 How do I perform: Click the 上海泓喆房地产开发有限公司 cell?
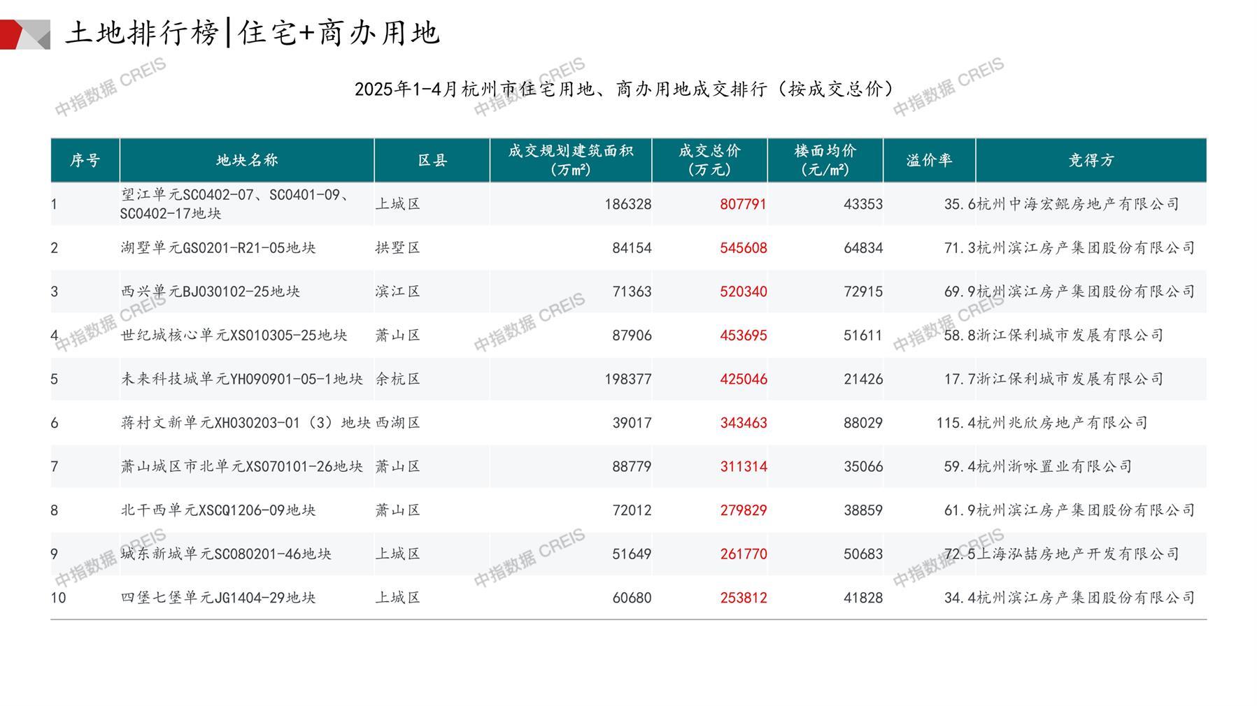(x=1077, y=554)
